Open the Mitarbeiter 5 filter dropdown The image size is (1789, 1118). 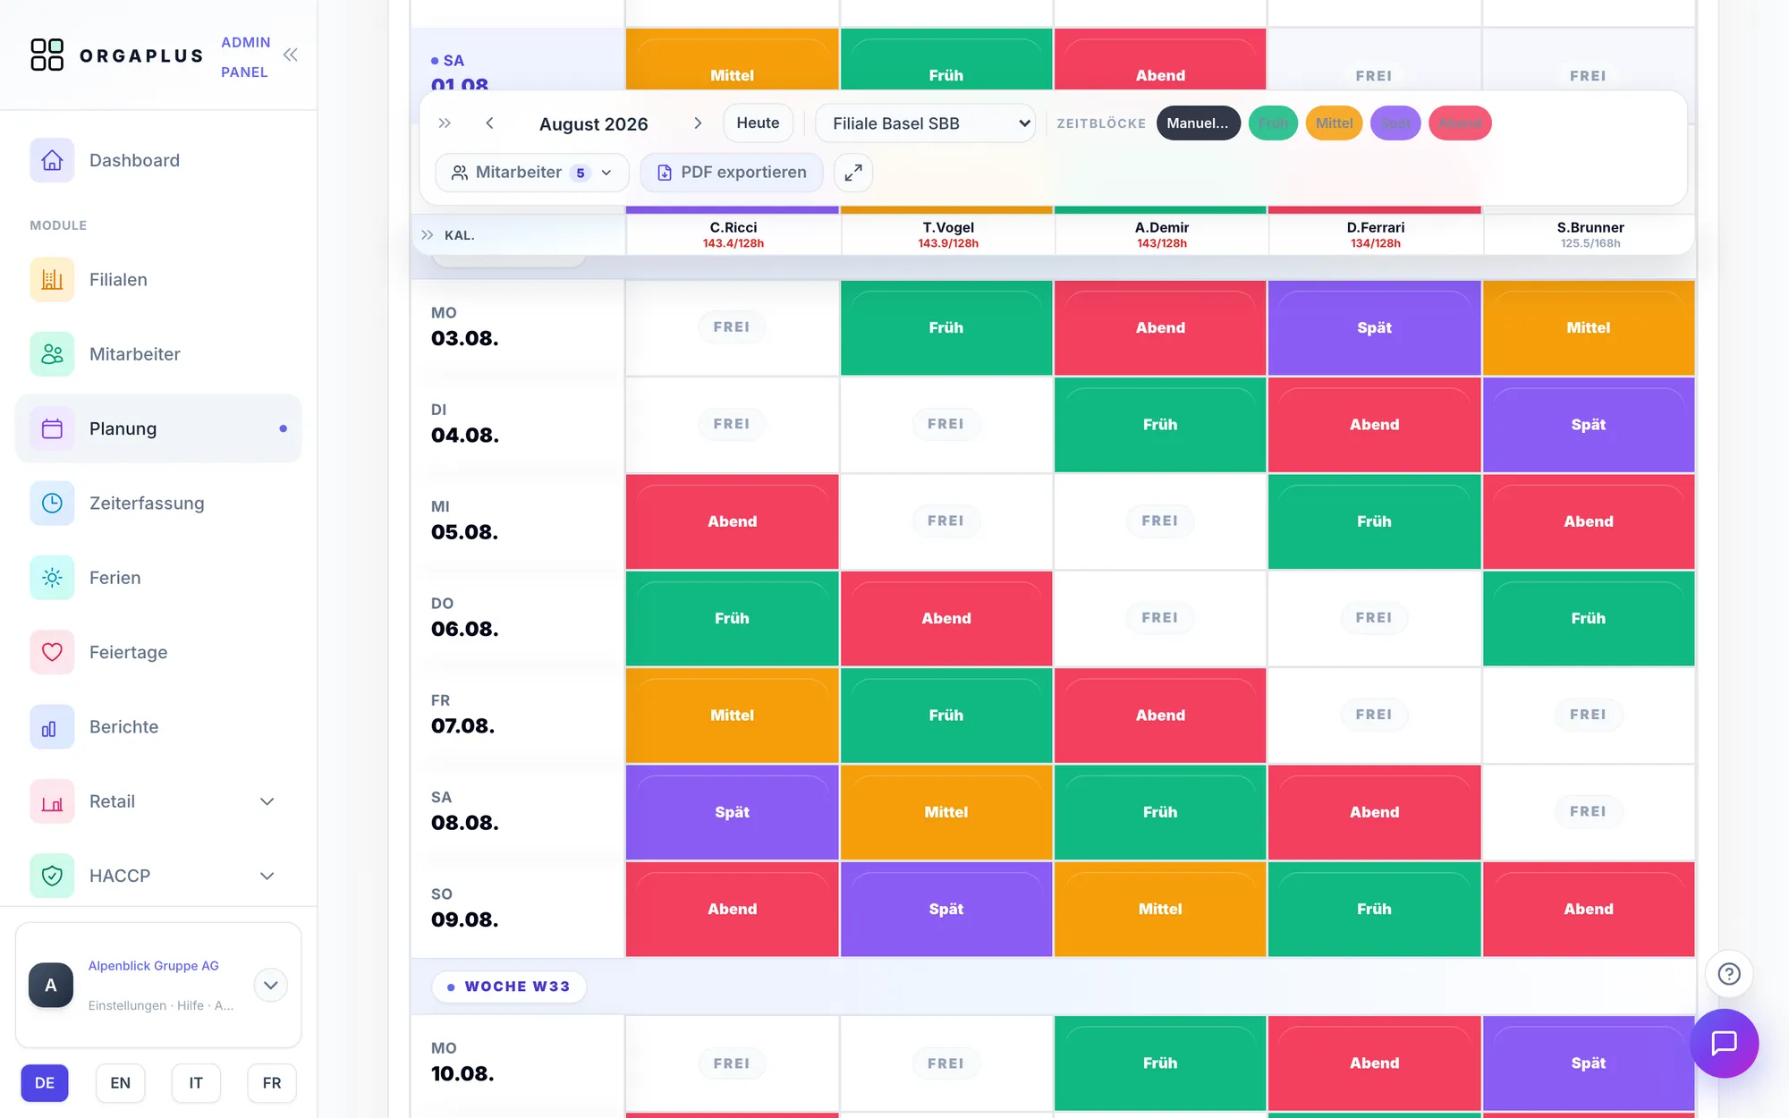tap(531, 173)
